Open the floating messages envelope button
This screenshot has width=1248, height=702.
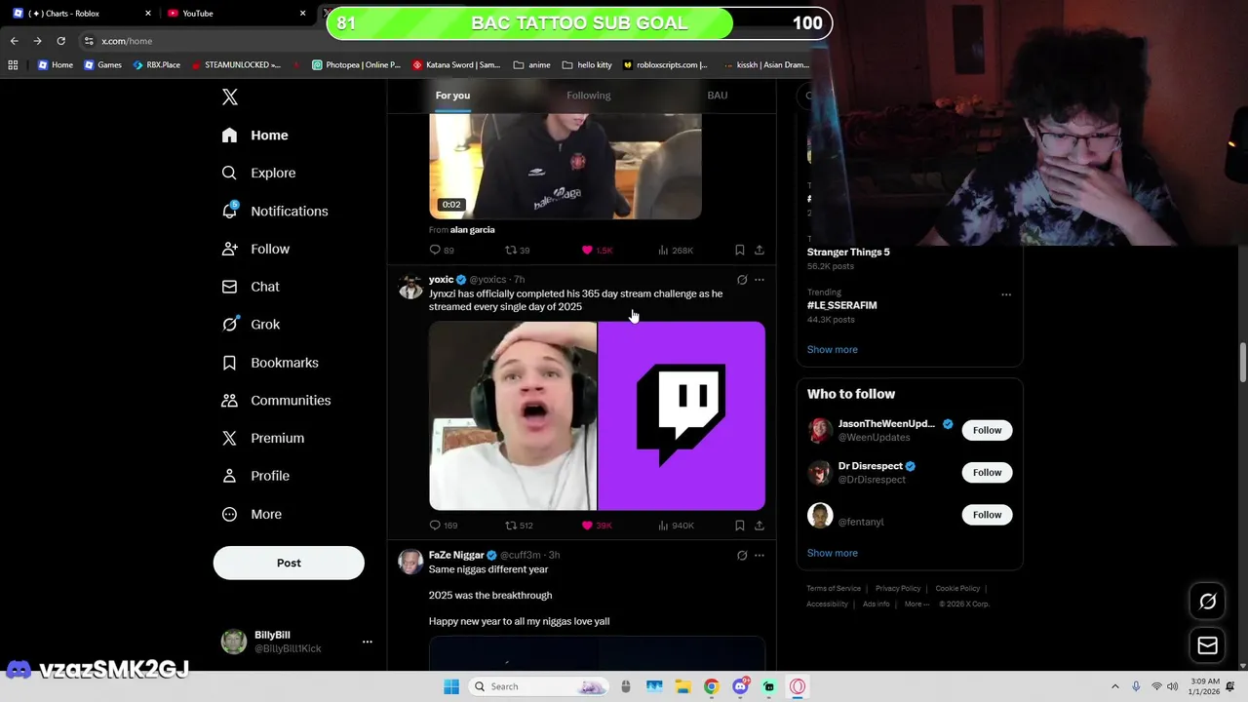(x=1208, y=645)
